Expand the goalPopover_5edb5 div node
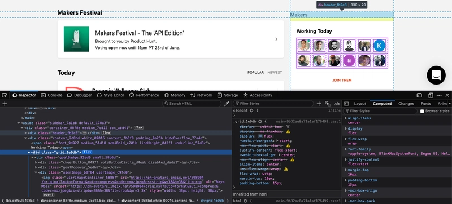Viewport: 452px width, 204px height. point(36,167)
